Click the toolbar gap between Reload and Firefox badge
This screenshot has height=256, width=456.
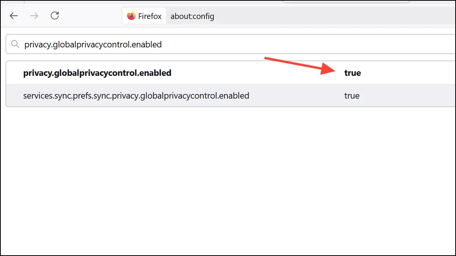click(x=91, y=16)
